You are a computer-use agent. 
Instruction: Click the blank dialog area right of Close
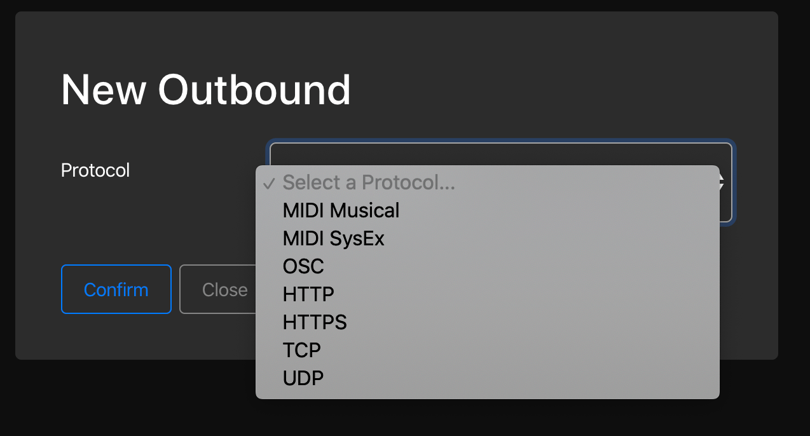coord(749,290)
